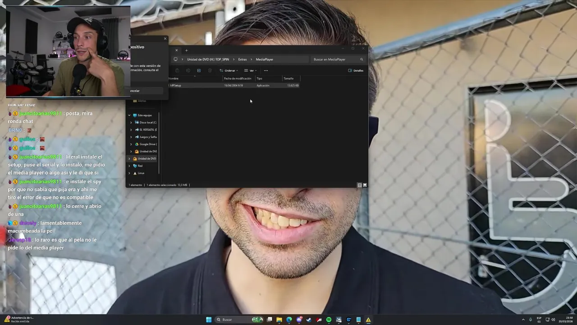Switch to details view via status bar icon
Image resolution: width=577 pixels, height=325 pixels.
click(360, 185)
